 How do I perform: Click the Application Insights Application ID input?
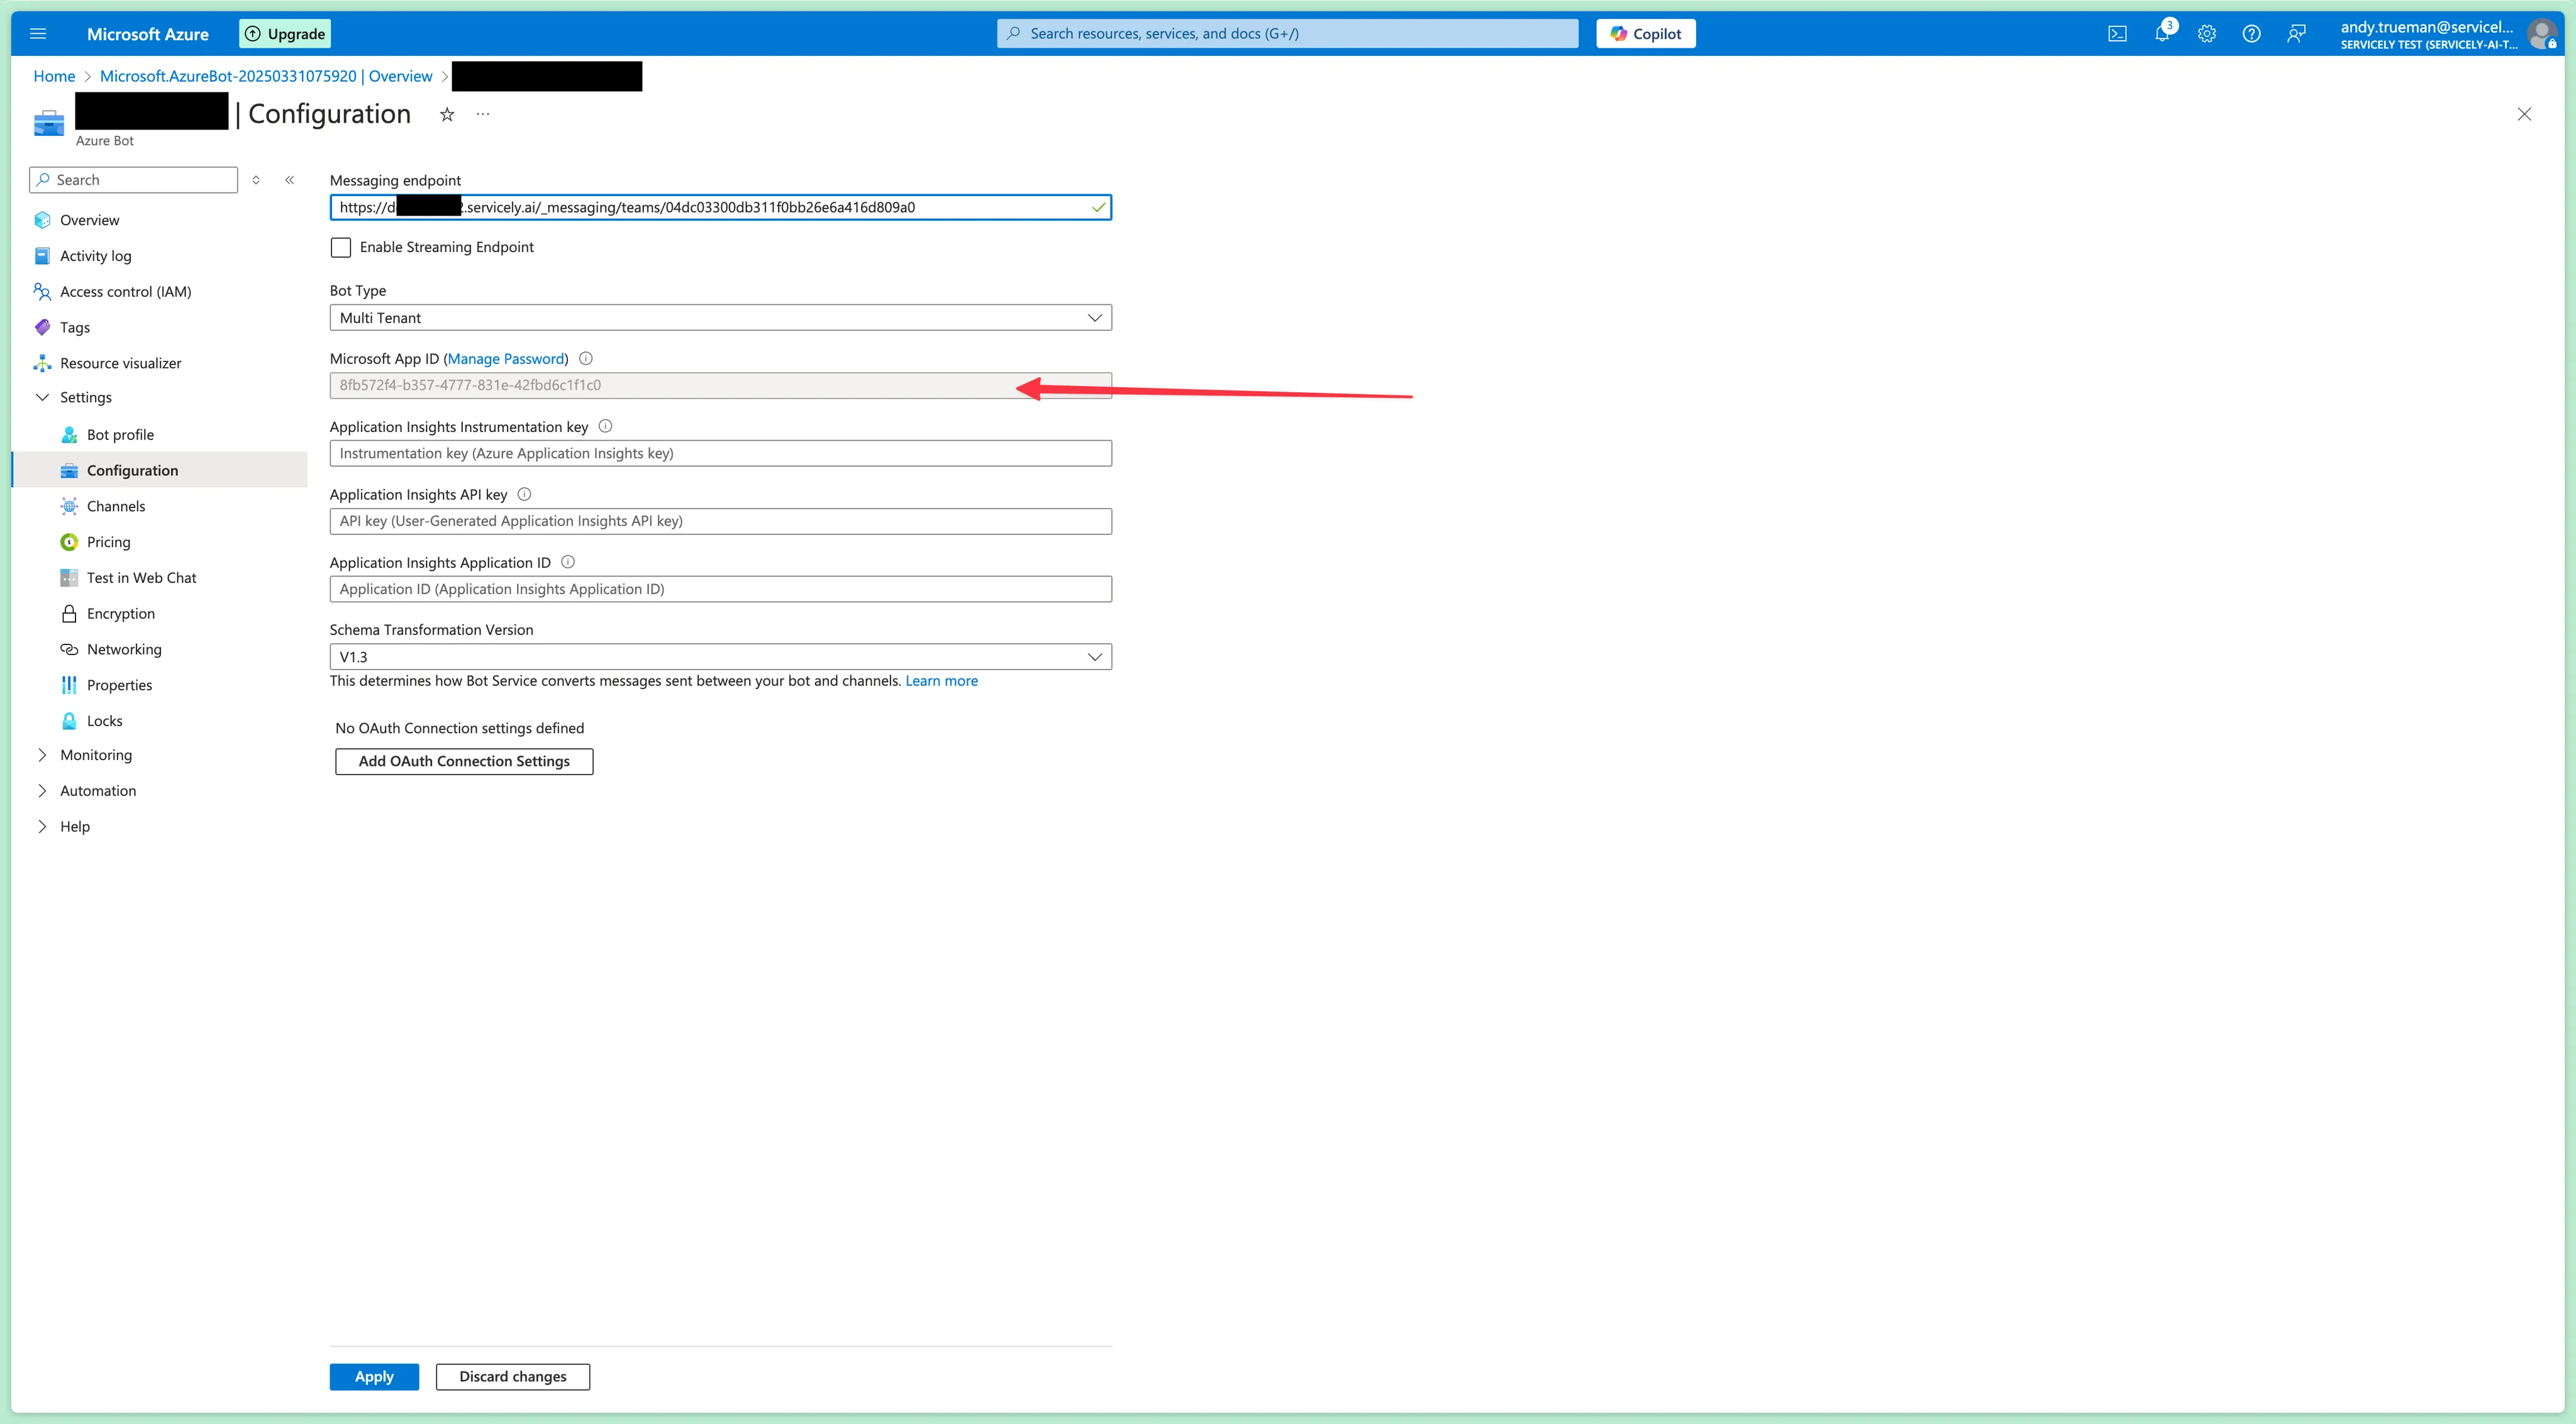tap(720, 590)
